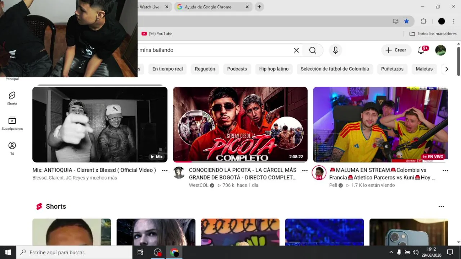
Task: Open the volume tray icon
Action: (416, 252)
